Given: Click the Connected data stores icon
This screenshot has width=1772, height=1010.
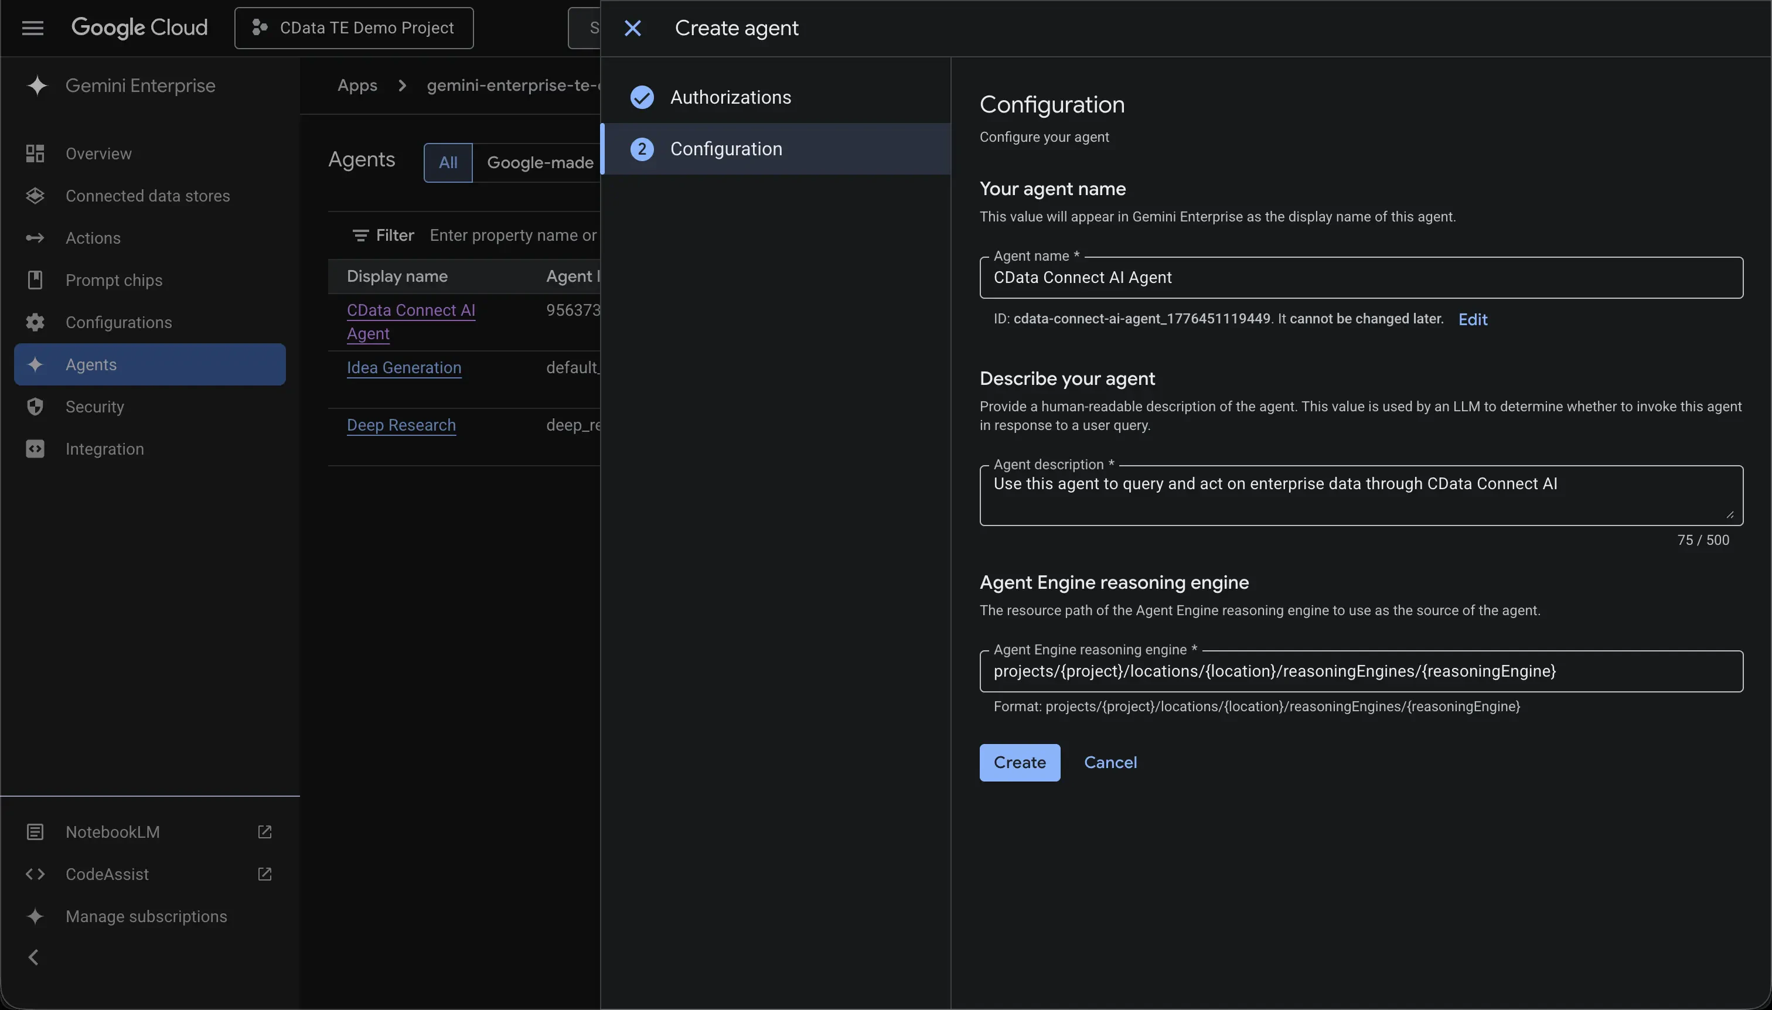Looking at the screenshot, I should click(35, 195).
